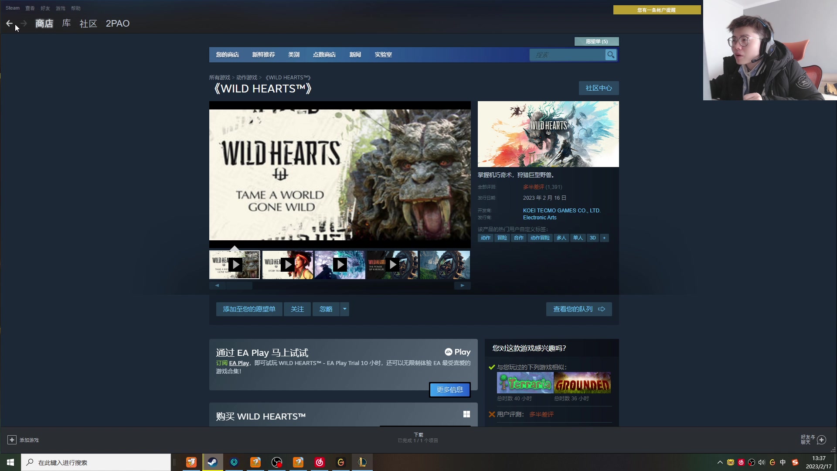Open KOEI TECMO GAMES developer link

[561, 210]
